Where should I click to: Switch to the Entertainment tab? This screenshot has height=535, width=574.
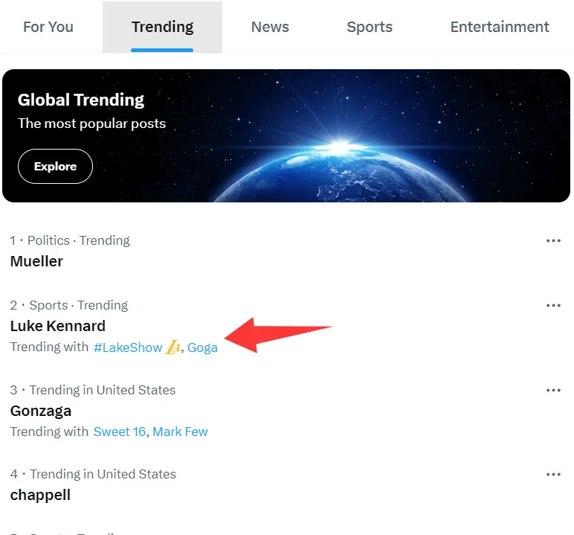[x=500, y=28]
